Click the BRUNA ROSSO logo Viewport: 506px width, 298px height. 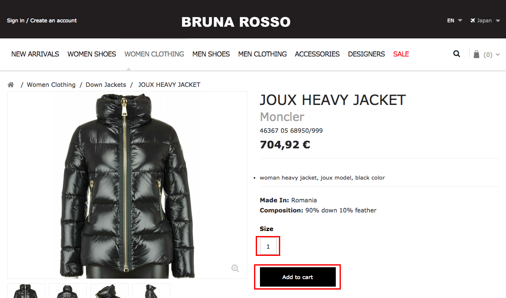tap(236, 22)
